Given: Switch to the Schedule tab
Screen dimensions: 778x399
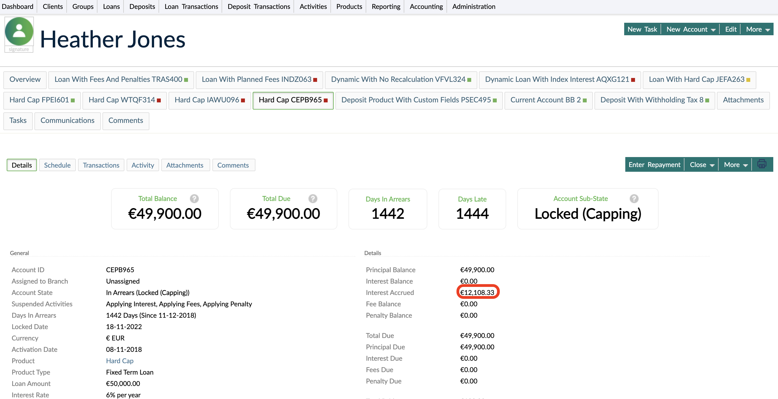Looking at the screenshot, I should 57,165.
